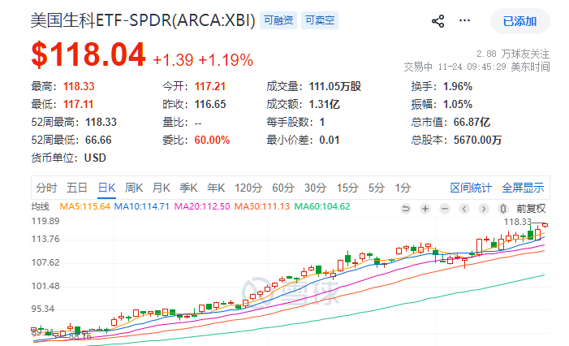Switch to 5分 chart tab
The height and width of the screenshot is (346, 569).
[x=377, y=188]
